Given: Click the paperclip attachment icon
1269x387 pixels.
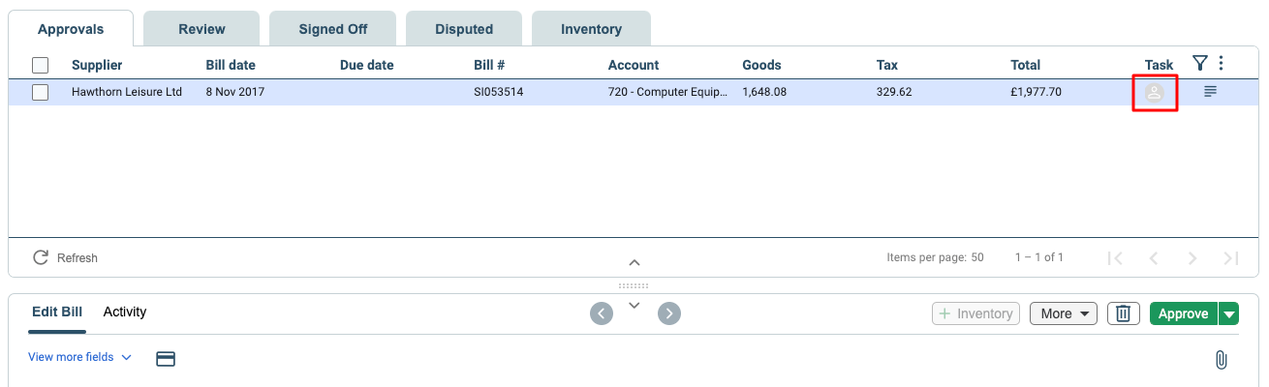Looking at the screenshot, I should point(1221,359).
